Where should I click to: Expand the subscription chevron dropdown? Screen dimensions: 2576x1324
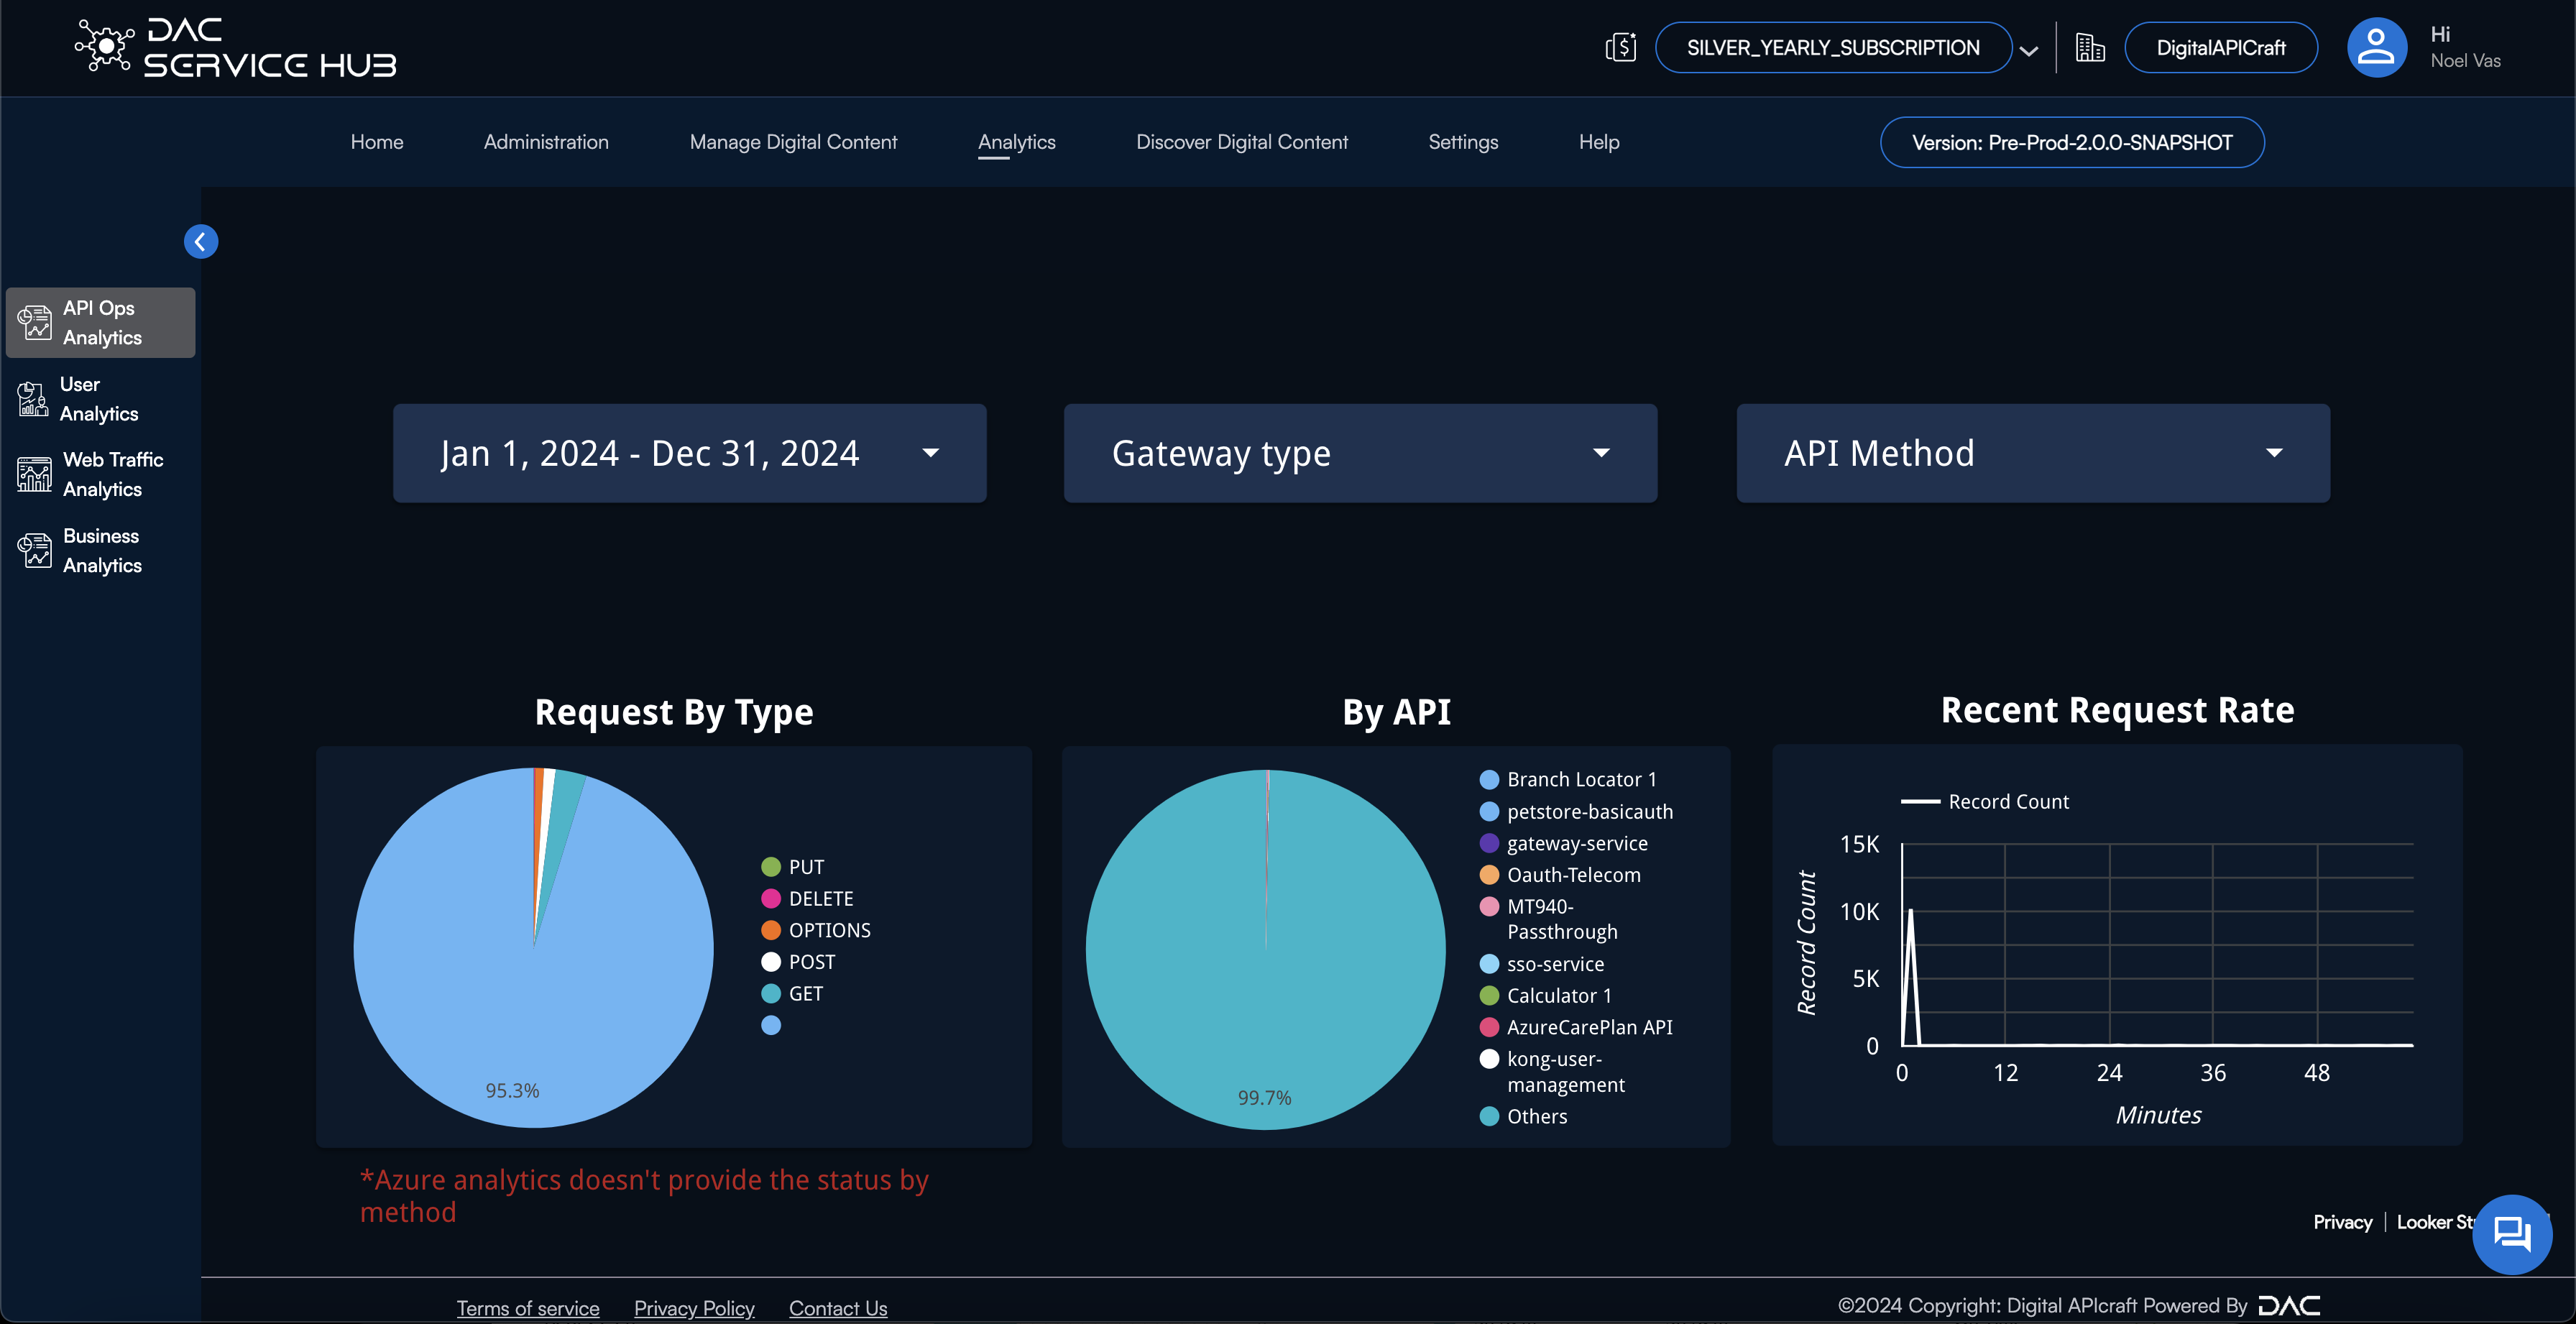coord(2029,50)
